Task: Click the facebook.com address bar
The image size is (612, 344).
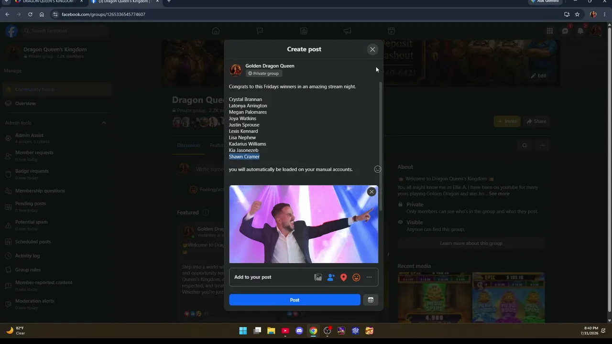Action: 306,14
